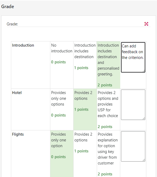Click resize handle of Flights feedback box
Screen dimensions: 157x177
click(144, 160)
